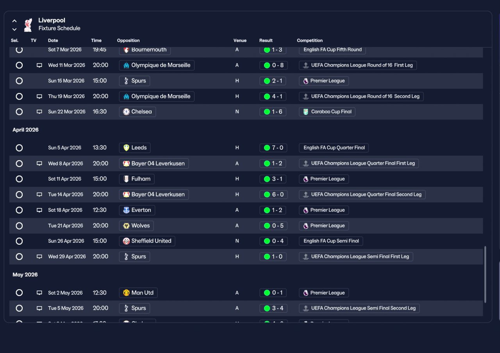Screen dimensions: 500x353
Task: Open Champions League Round of 16 First Leg
Action: pos(358,65)
